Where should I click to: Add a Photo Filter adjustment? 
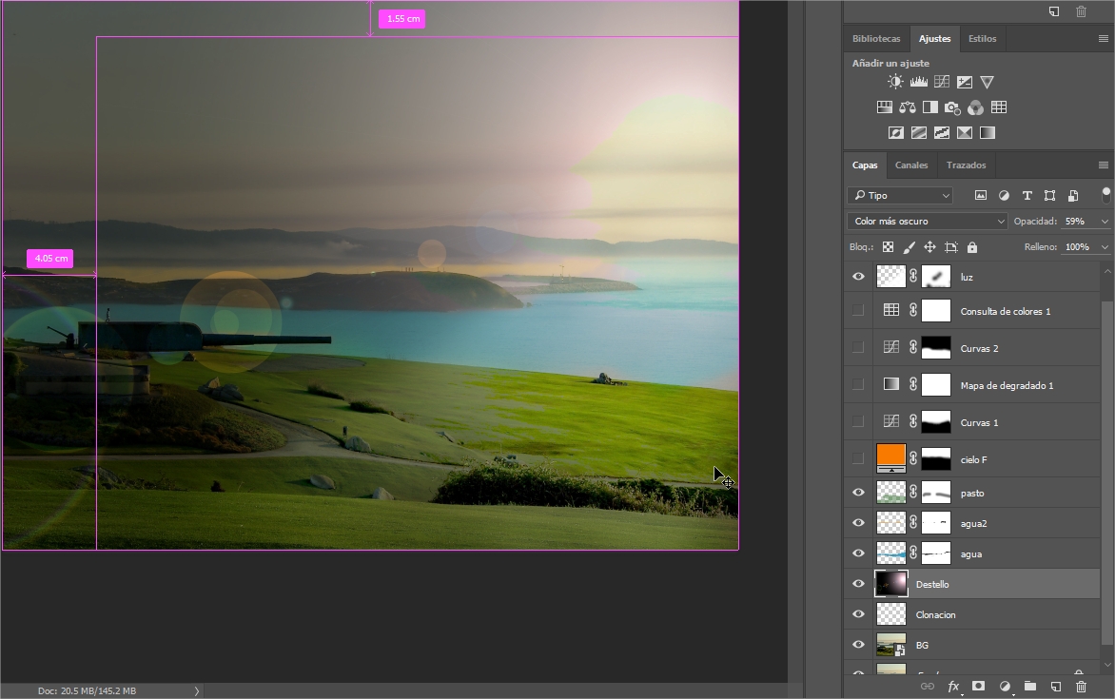click(x=953, y=107)
